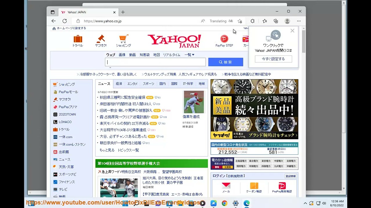The height and width of the screenshot is (208, 371).
Task: Open ZOZOTOWN in left sidebar
Action: (x=65, y=114)
